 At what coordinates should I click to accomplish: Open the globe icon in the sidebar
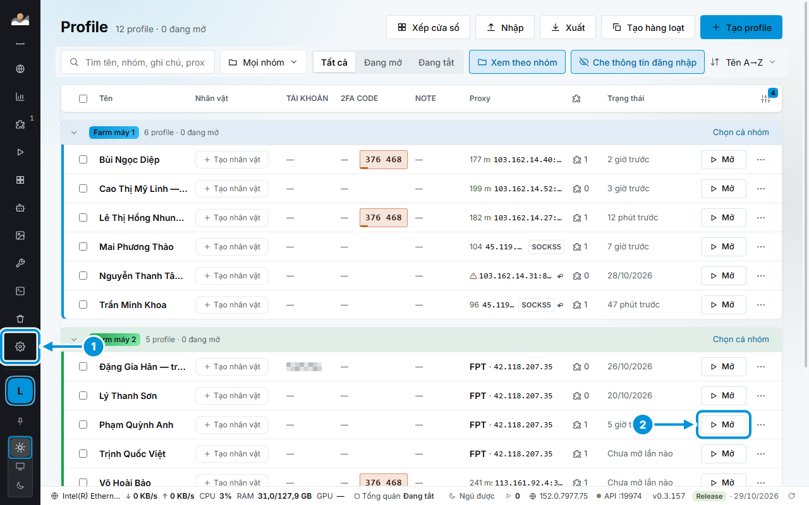coord(20,69)
